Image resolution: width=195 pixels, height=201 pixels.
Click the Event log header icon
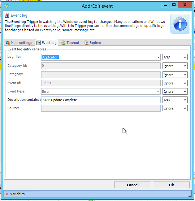point(7,15)
